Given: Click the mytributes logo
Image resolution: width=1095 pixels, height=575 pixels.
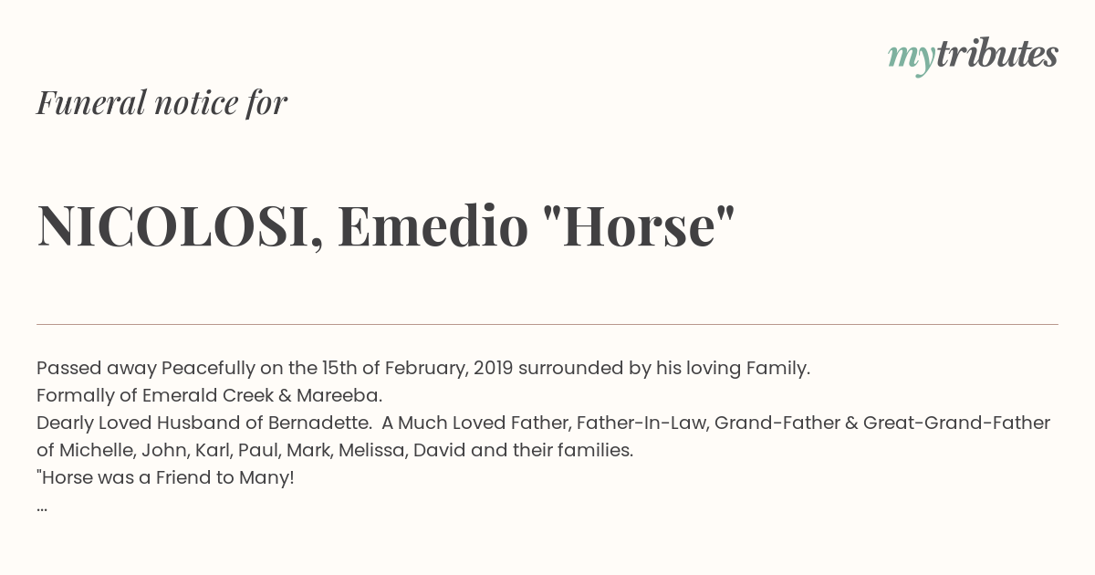Looking at the screenshot, I should pos(973,57).
